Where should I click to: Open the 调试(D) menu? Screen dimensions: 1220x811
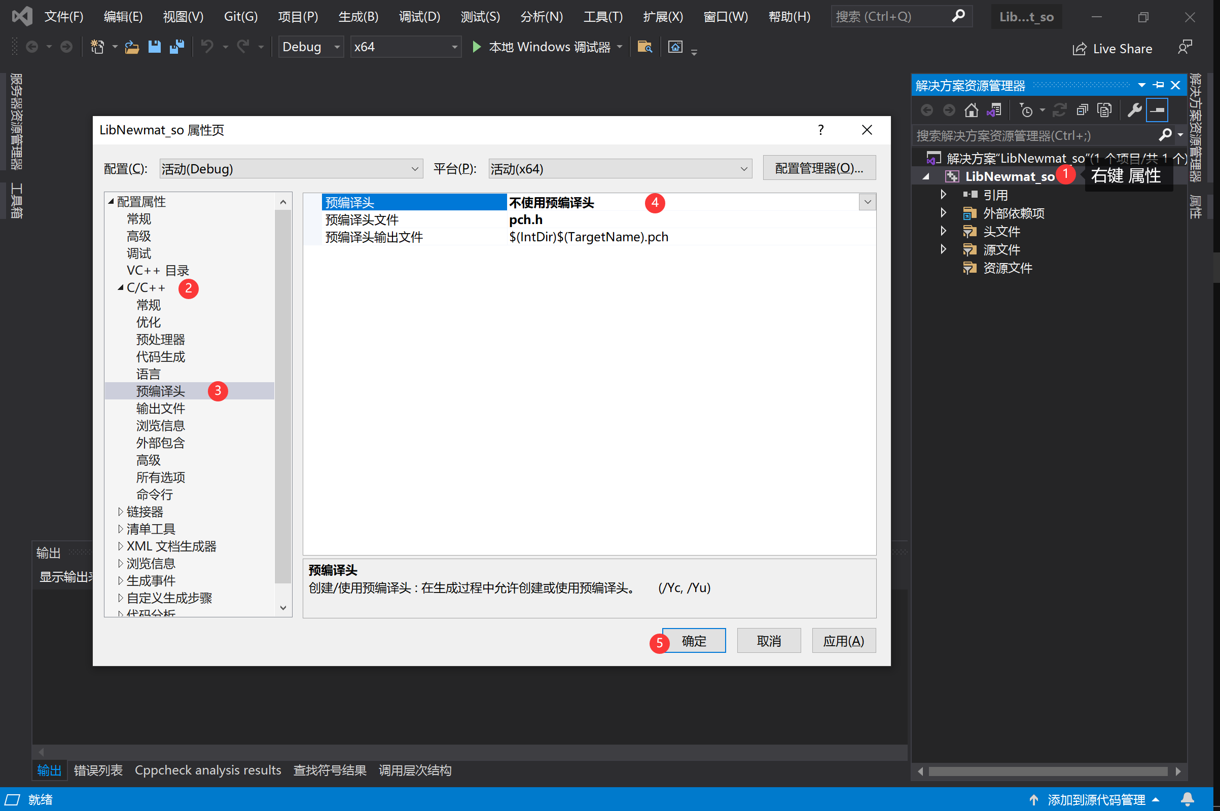coord(419,17)
